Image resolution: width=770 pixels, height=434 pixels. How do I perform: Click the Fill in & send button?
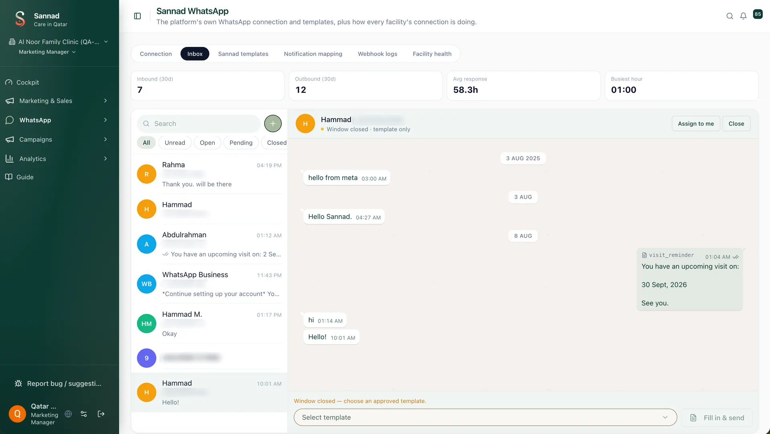717,418
